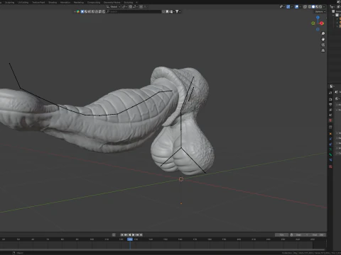Open the red World properties tab icon
Screen dimensions: 341x255
pyautogui.click(x=330, y=120)
